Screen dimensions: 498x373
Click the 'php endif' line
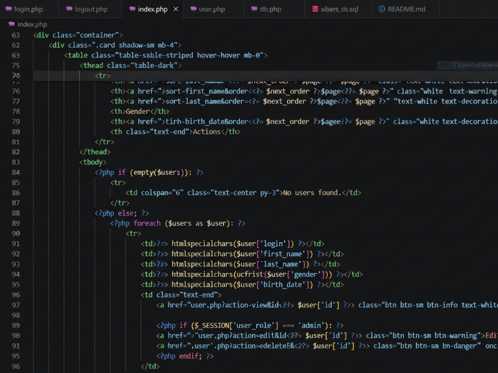[x=185, y=356]
